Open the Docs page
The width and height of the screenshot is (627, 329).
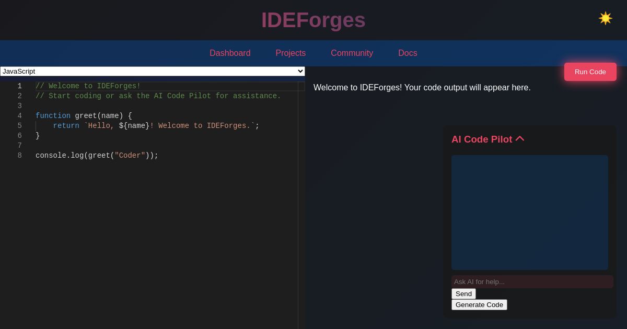pyautogui.click(x=408, y=53)
